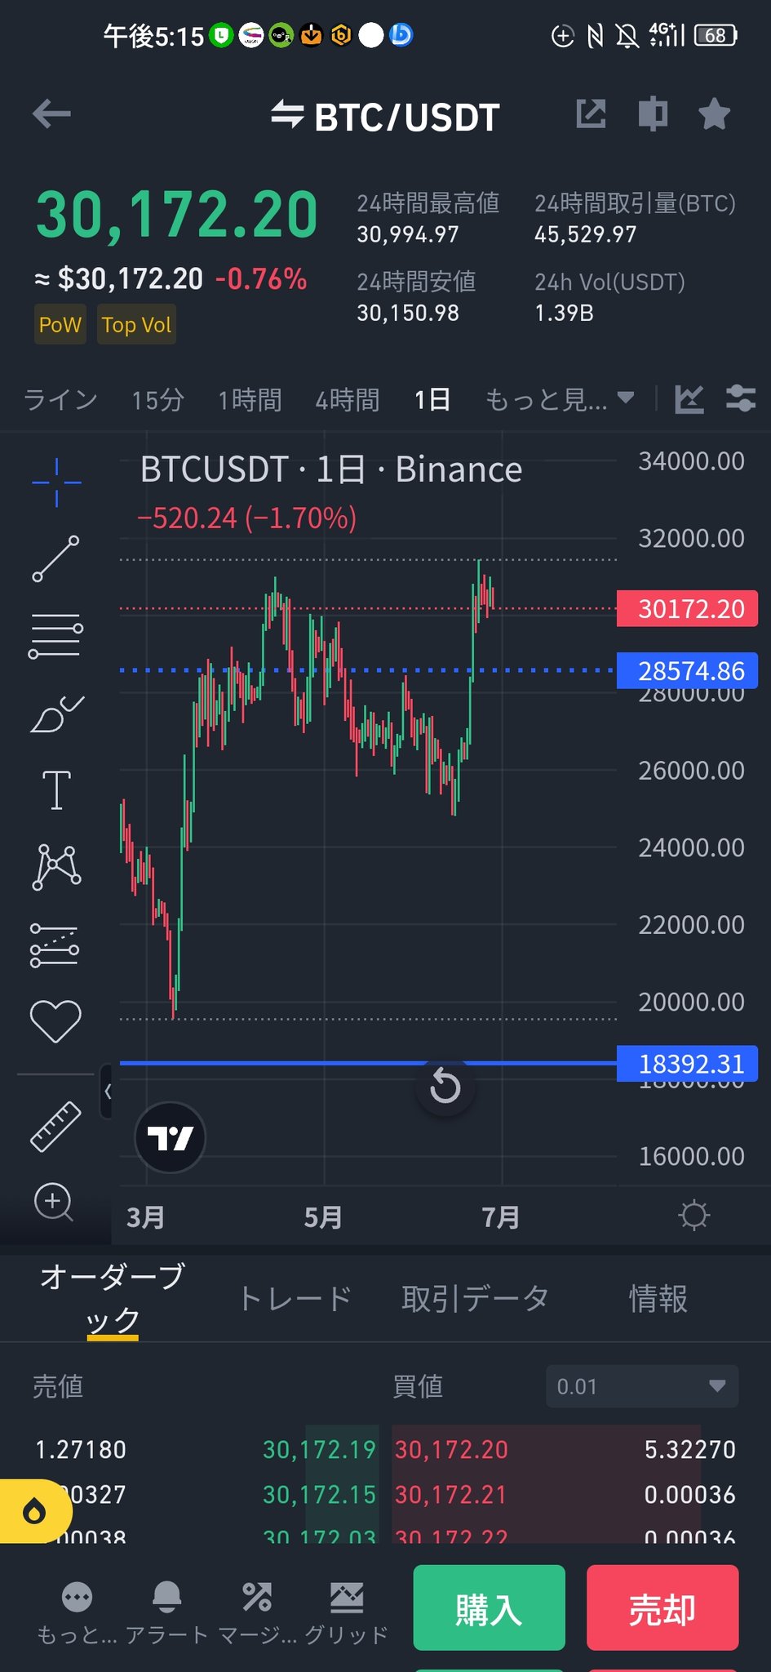The height and width of the screenshot is (1672, 771).
Task: Click the BTCUSDT · 1日 · Binance chart title
Action: (331, 469)
